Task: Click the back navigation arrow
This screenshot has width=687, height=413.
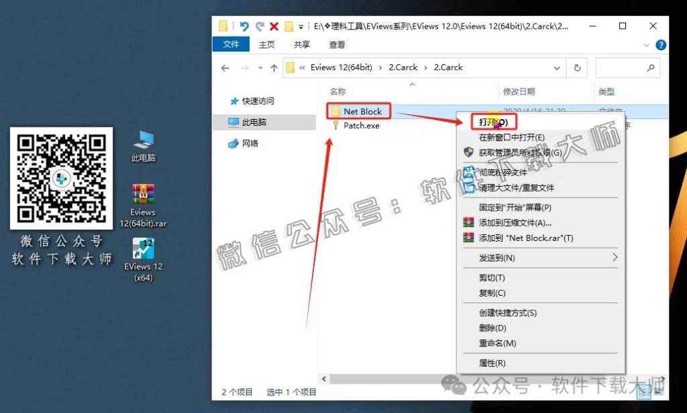Action: (225, 68)
